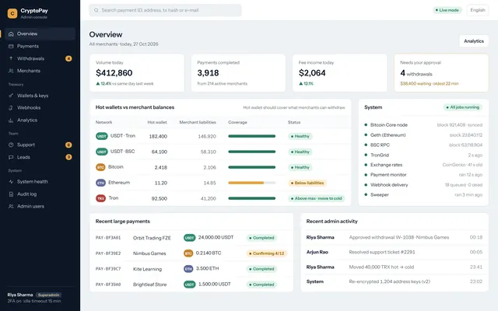Click the Wallets & keys key icon
The height and width of the screenshot is (311, 498).
coord(11,96)
